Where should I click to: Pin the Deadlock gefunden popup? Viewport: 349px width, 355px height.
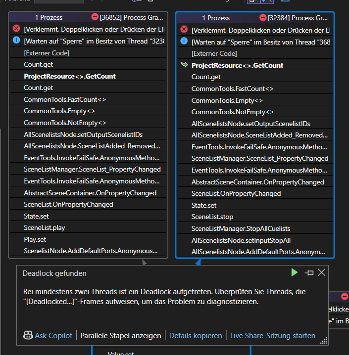pyautogui.click(x=309, y=272)
